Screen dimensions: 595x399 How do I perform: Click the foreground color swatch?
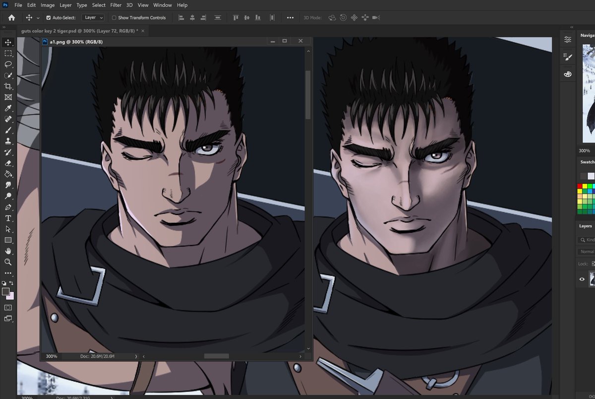(x=5, y=291)
